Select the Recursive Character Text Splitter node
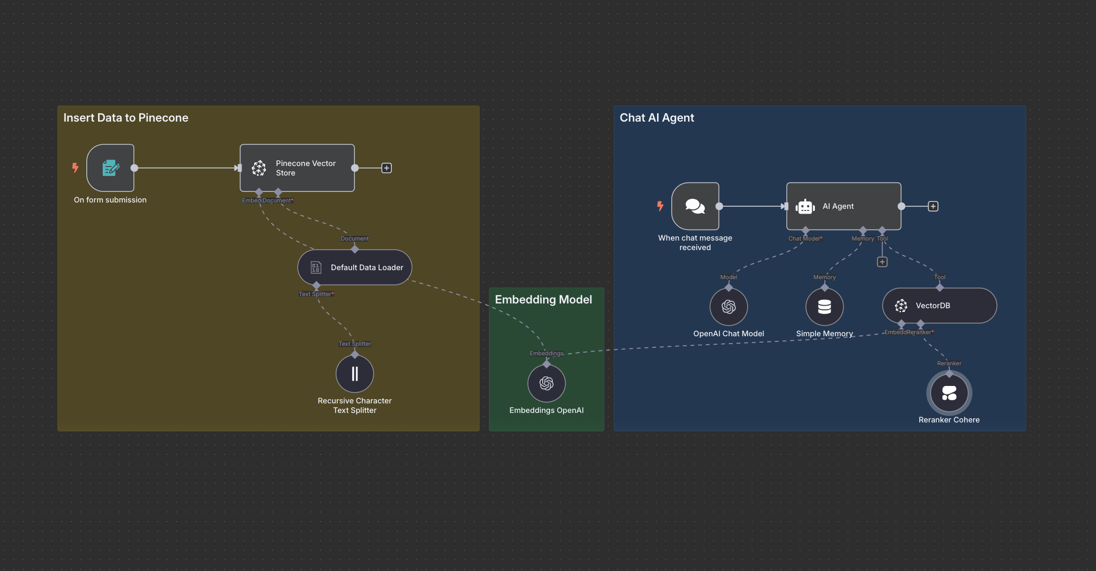This screenshot has width=1096, height=571. (355, 374)
